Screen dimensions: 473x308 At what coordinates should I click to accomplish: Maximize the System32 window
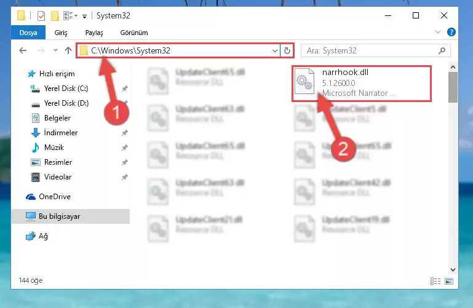coord(416,15)
